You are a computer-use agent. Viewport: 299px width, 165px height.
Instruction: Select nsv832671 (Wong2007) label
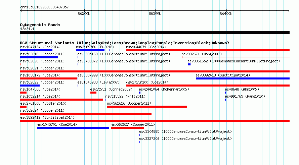(x=202, y=54)
